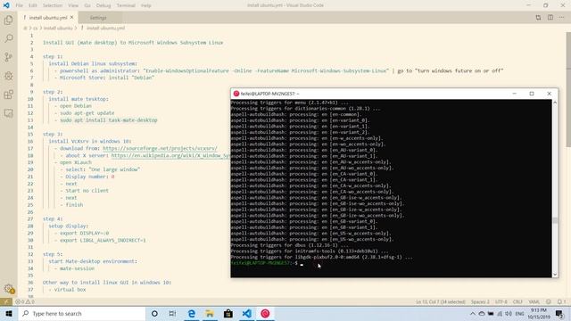Open the Search view in activity bar
The width and height of the screenshot is (571, 321).
[9, 38]
